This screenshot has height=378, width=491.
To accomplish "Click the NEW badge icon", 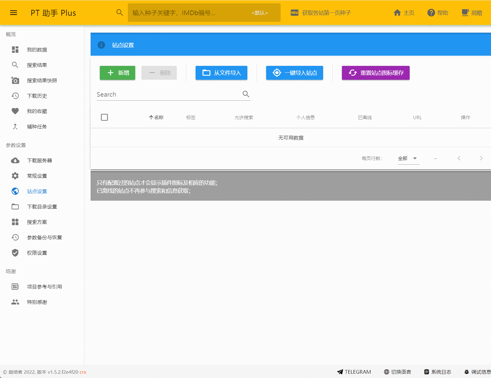I will (294, 13).
